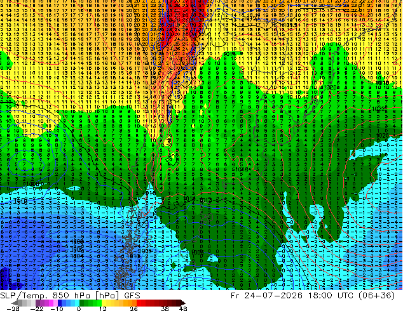The width and height of the screenshot is (403, 311).
Task: Pick the green segment of the temperature legend
Action: point(90,303)
